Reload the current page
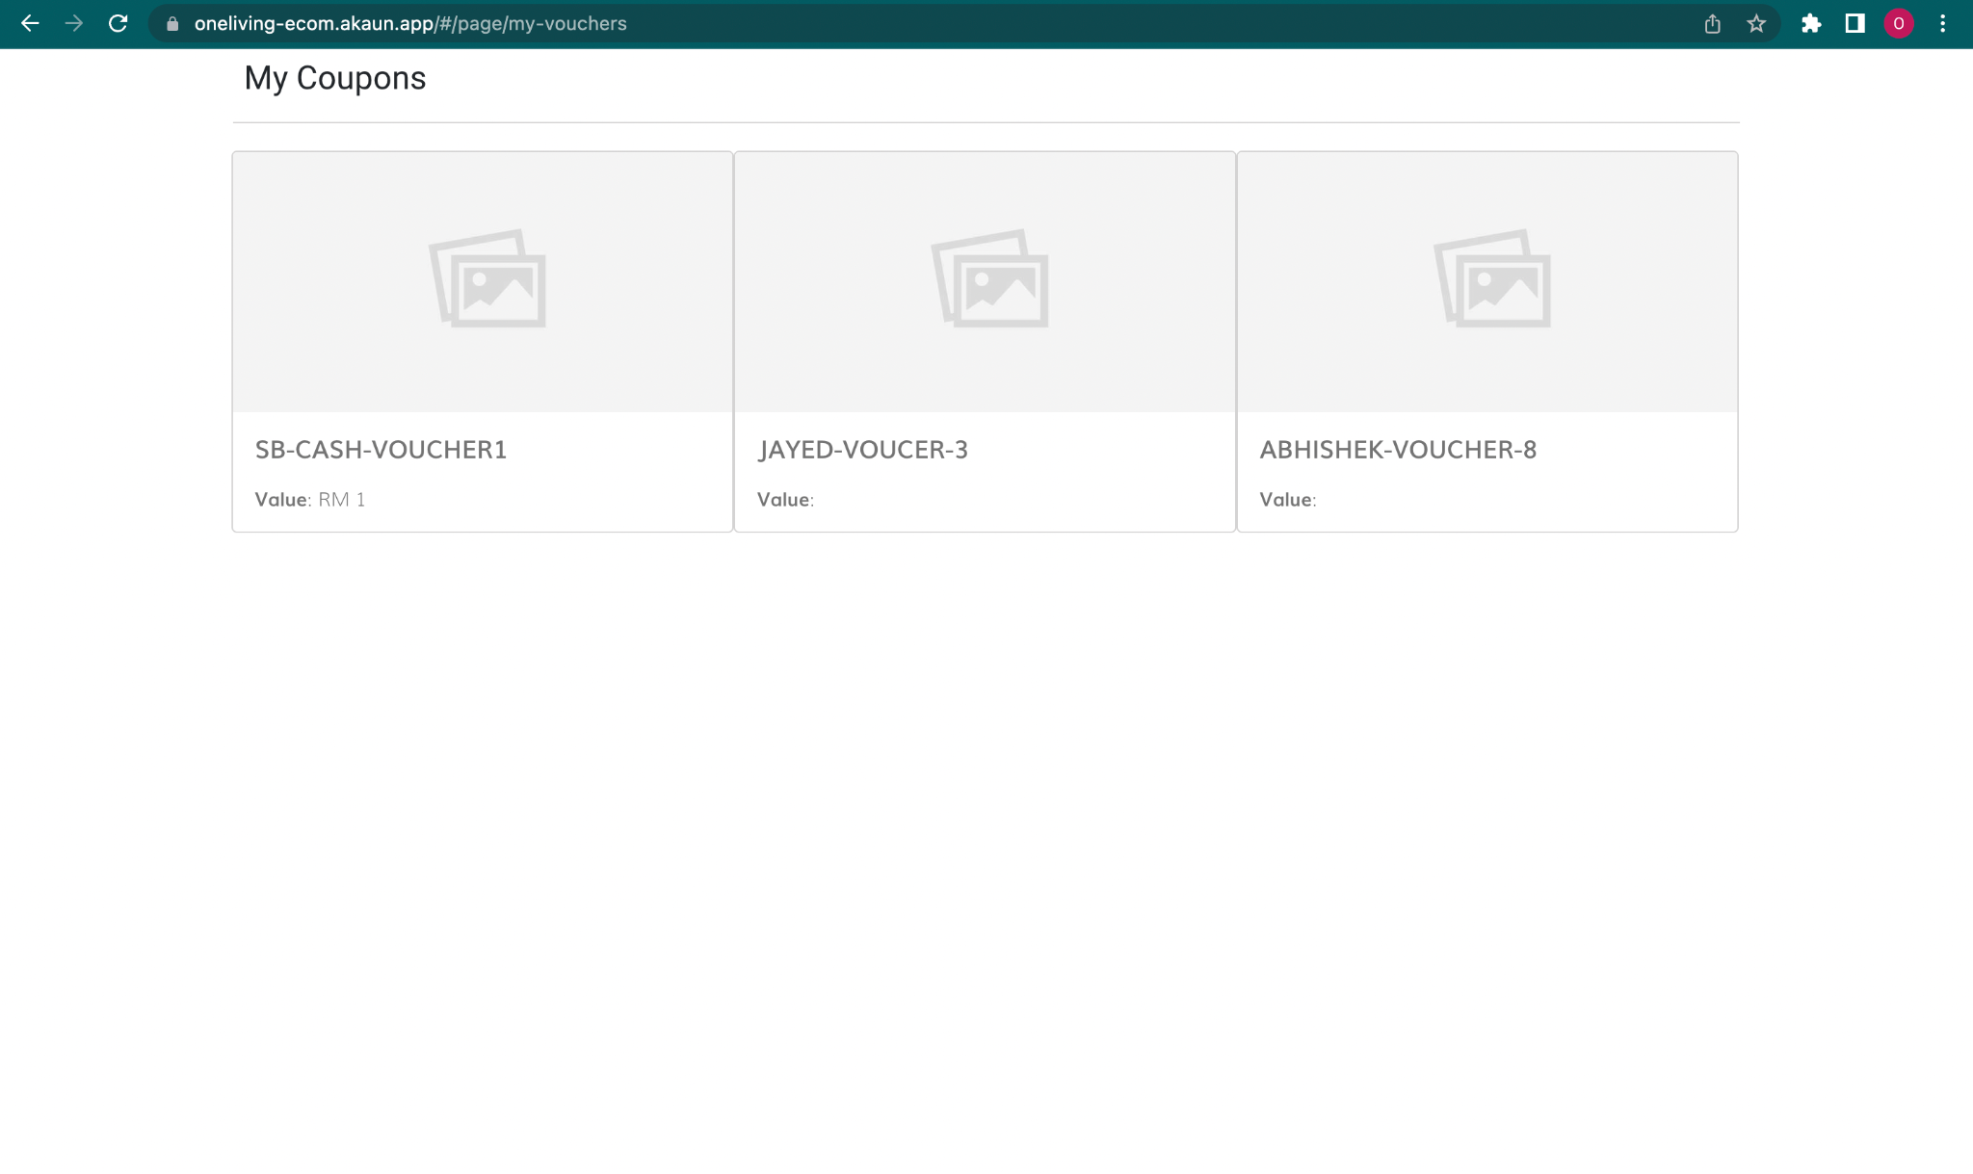This screenshot has width=1973, height=1174. pos(118,24)
